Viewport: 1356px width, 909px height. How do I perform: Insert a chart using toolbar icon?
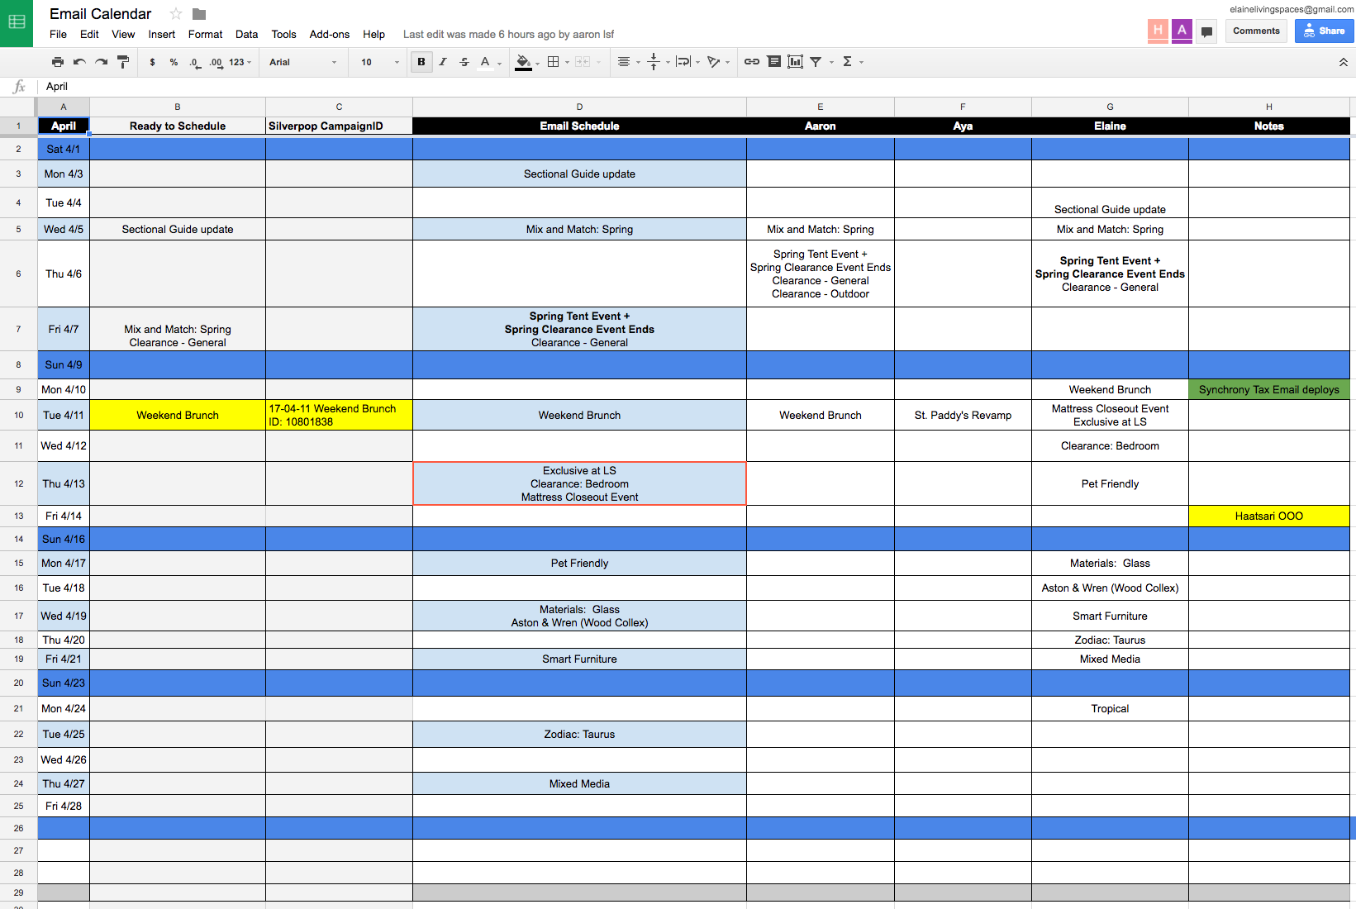tap(795, 62)
